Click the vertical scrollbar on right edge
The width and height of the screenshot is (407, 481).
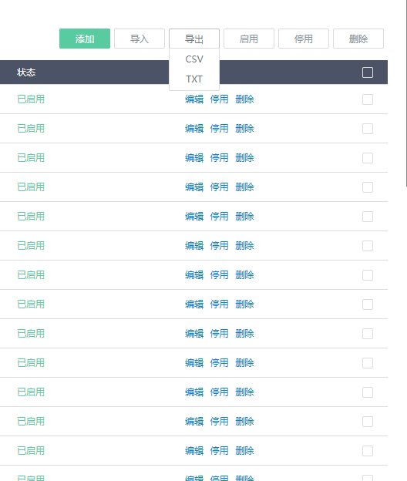pos(405,93)
